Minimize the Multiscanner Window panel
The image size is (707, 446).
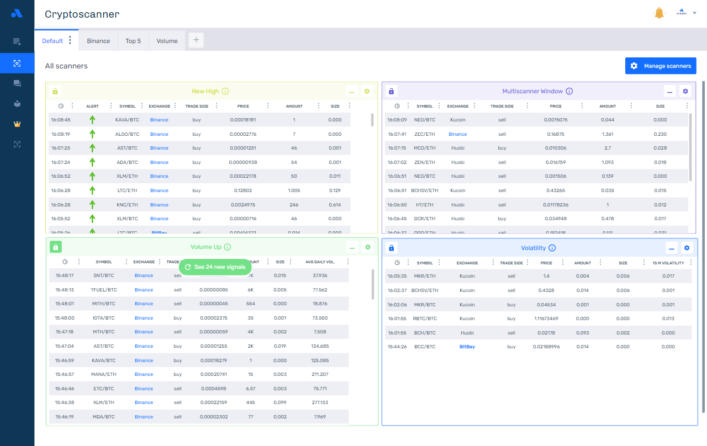670,92
